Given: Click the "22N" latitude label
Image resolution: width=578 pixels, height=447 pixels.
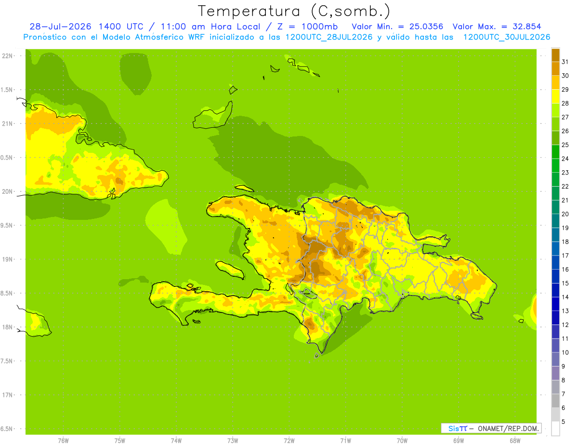Looking at the screenshot, I should click(x=7, y=56).
